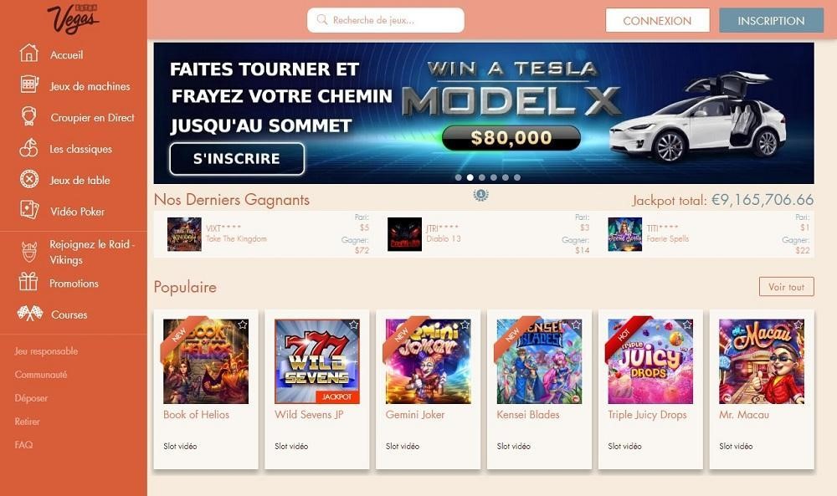Image resolution: width=837 pixels, height=496 pixels.
Task: Open the Croupier en Direct dealer icon
Action: pyautogui.click(x=28, y=115)
